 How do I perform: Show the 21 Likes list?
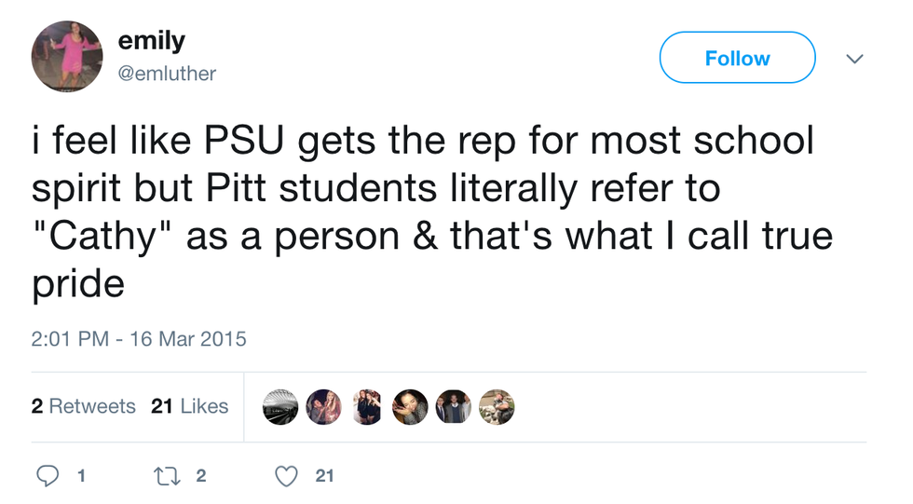pos(189,406)
